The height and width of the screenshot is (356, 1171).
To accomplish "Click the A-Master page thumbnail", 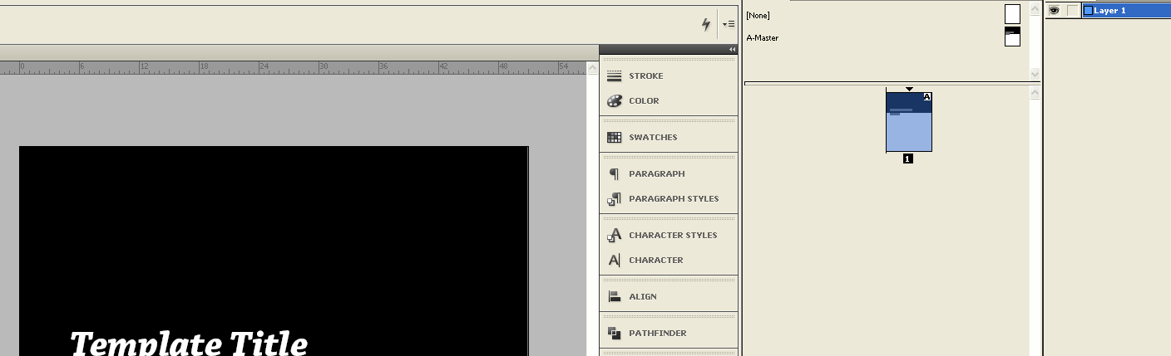I will pyautogui.click(x=1012, y=37).
